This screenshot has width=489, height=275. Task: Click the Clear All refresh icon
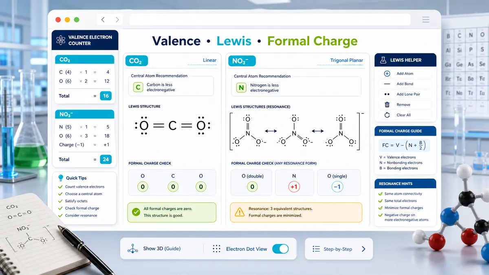tap(387, 115)
